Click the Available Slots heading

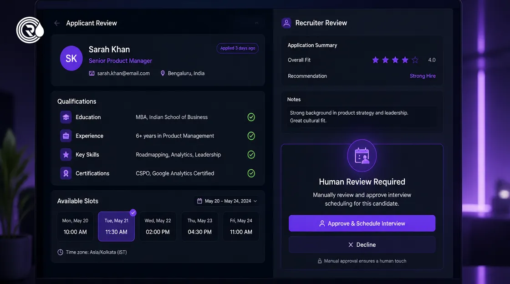[78, 201]
